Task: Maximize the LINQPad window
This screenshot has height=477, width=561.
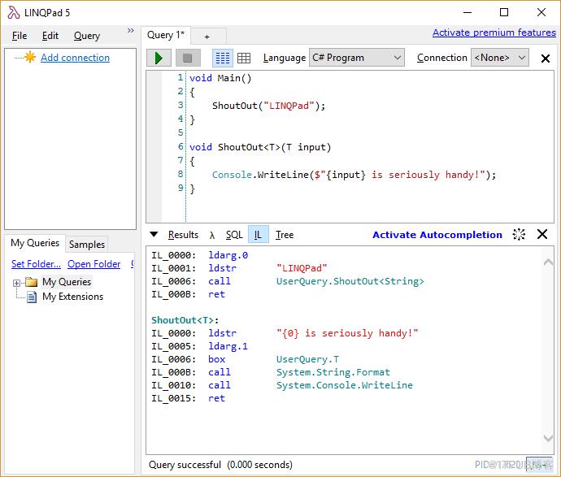Action: [504, 12]
